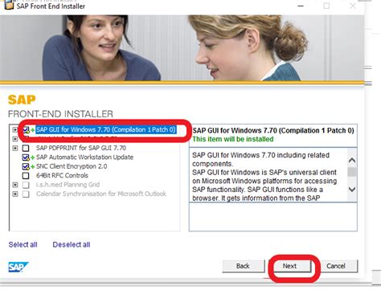
Task: Click the description scrollbar thumb
Action: [x=352, y=172]
